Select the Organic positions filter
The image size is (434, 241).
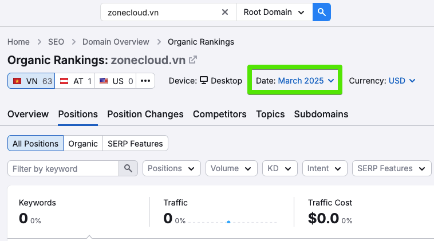(x=83, y=143)
